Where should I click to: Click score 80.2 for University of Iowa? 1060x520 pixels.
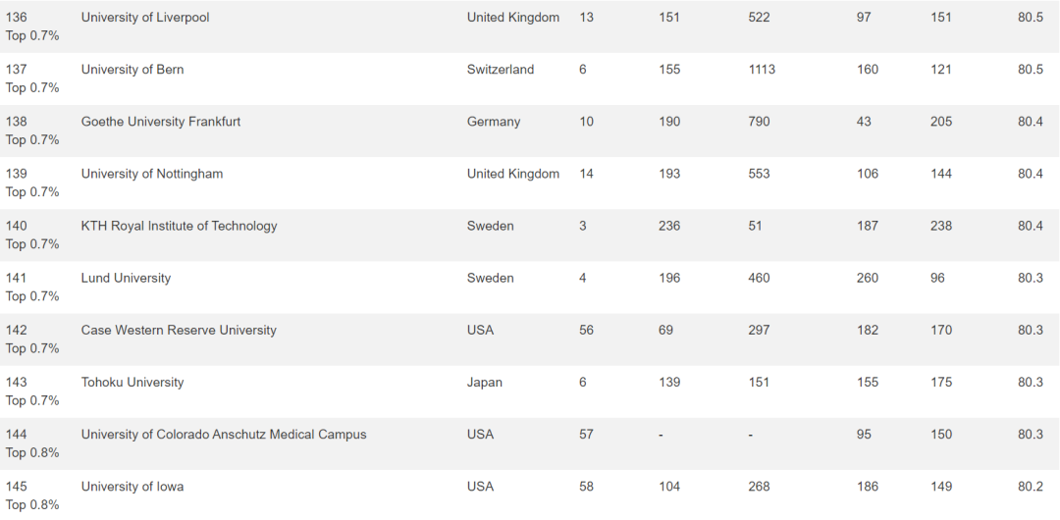click(x=1031, y=487)
